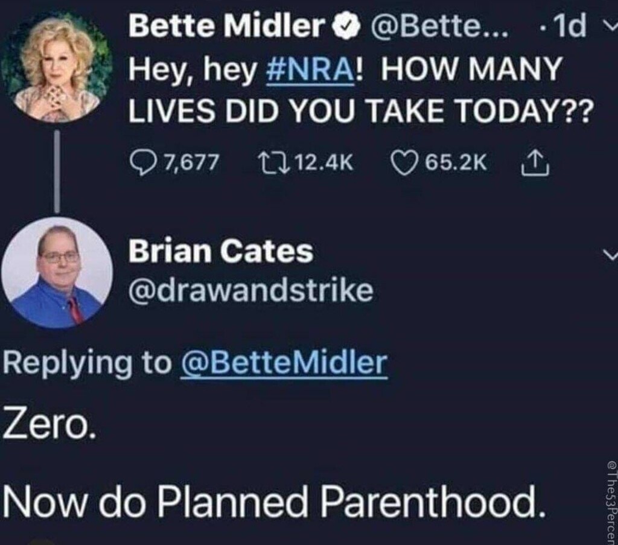Click the @BetteMidler mention link
The width and height of the screenshot is (618, 545).
pyautogui.click(x=284, y=363)
